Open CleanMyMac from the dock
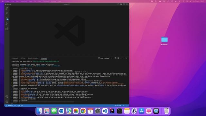The image size is (206, 116). click(149, 111)
